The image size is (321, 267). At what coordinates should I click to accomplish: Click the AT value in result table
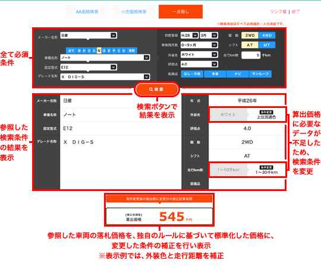(x=247, y=156)
